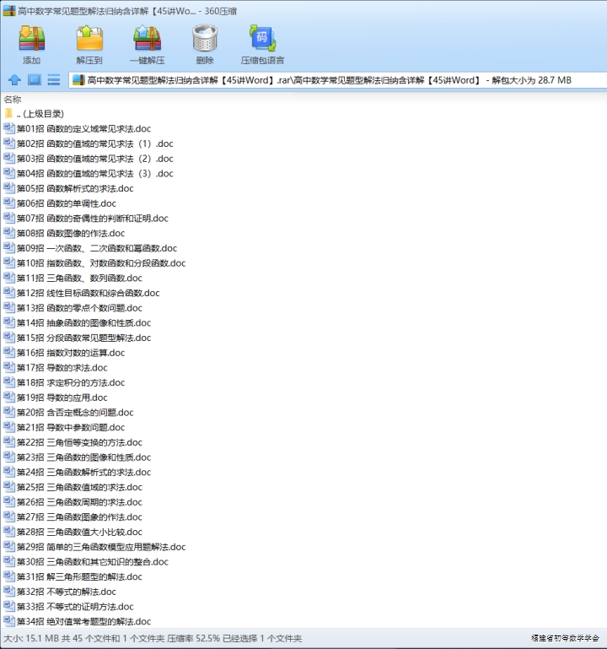Click the 名称 column header

pos(13,100)
